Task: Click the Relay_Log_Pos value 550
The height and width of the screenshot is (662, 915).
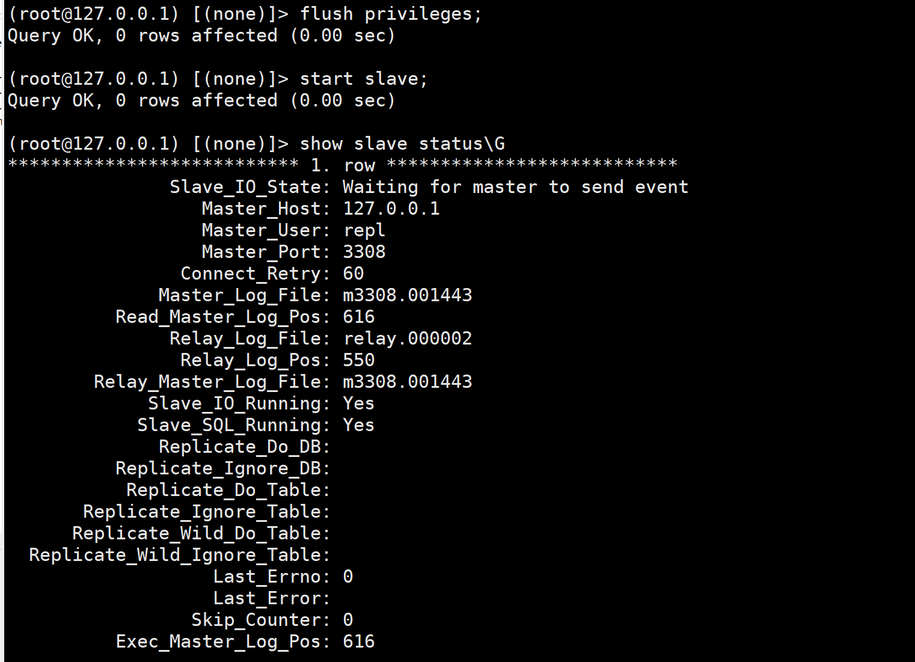Action: [x=358, y=360]
